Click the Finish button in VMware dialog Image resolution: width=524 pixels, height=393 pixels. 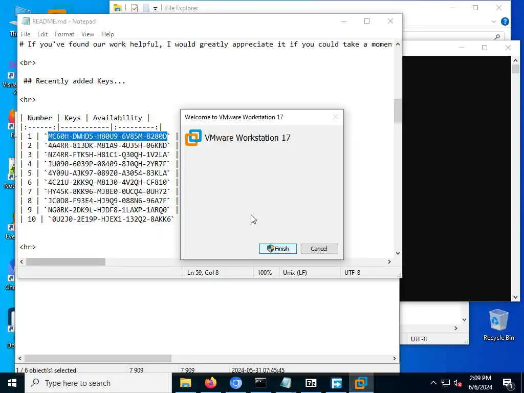[278, 249]
